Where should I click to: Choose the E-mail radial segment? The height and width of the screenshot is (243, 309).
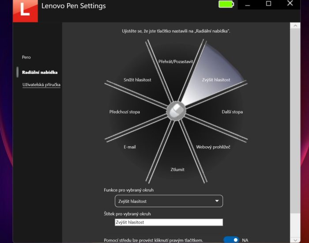pos(130,147)
